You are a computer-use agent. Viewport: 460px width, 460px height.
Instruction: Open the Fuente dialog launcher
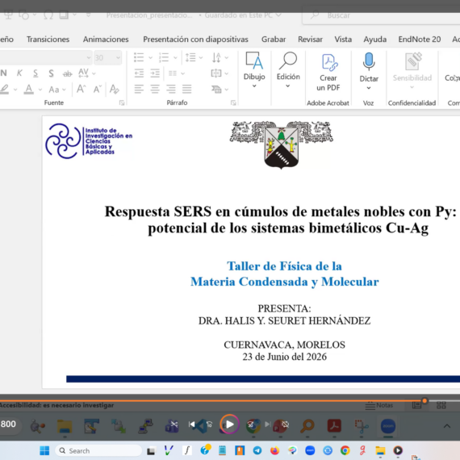point(121,102)
